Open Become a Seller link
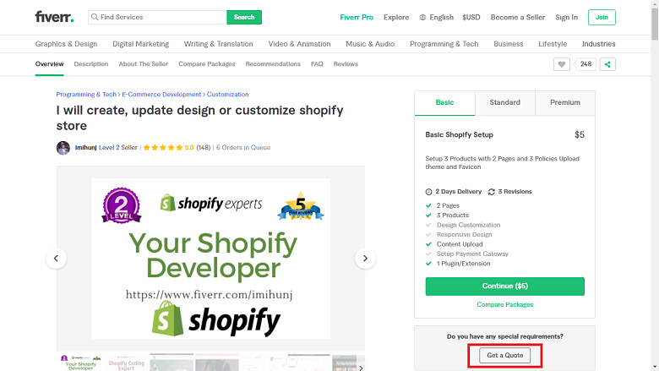Image resolution: width=659 pixels, height=371 pixels. pos(518,17)
